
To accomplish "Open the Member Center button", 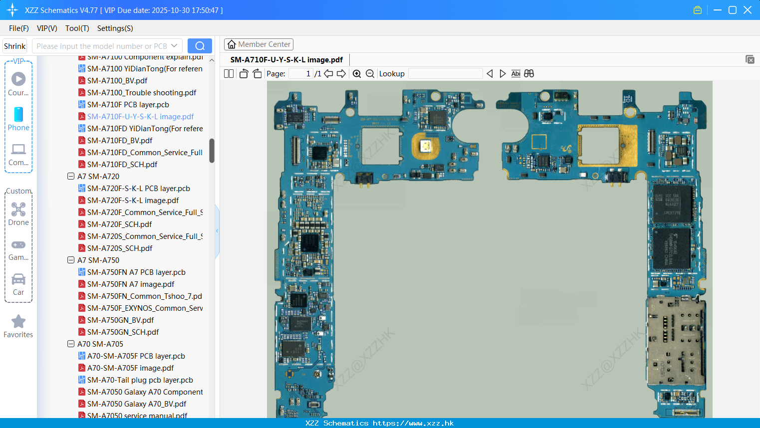I will pos(258,44).
